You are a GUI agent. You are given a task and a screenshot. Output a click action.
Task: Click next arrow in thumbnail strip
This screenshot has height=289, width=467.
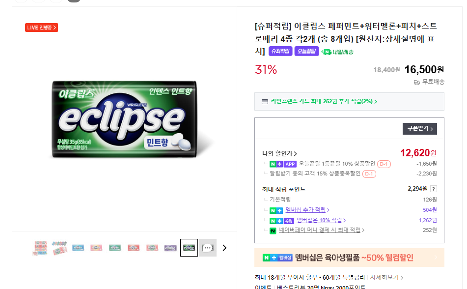pos(224,248)
